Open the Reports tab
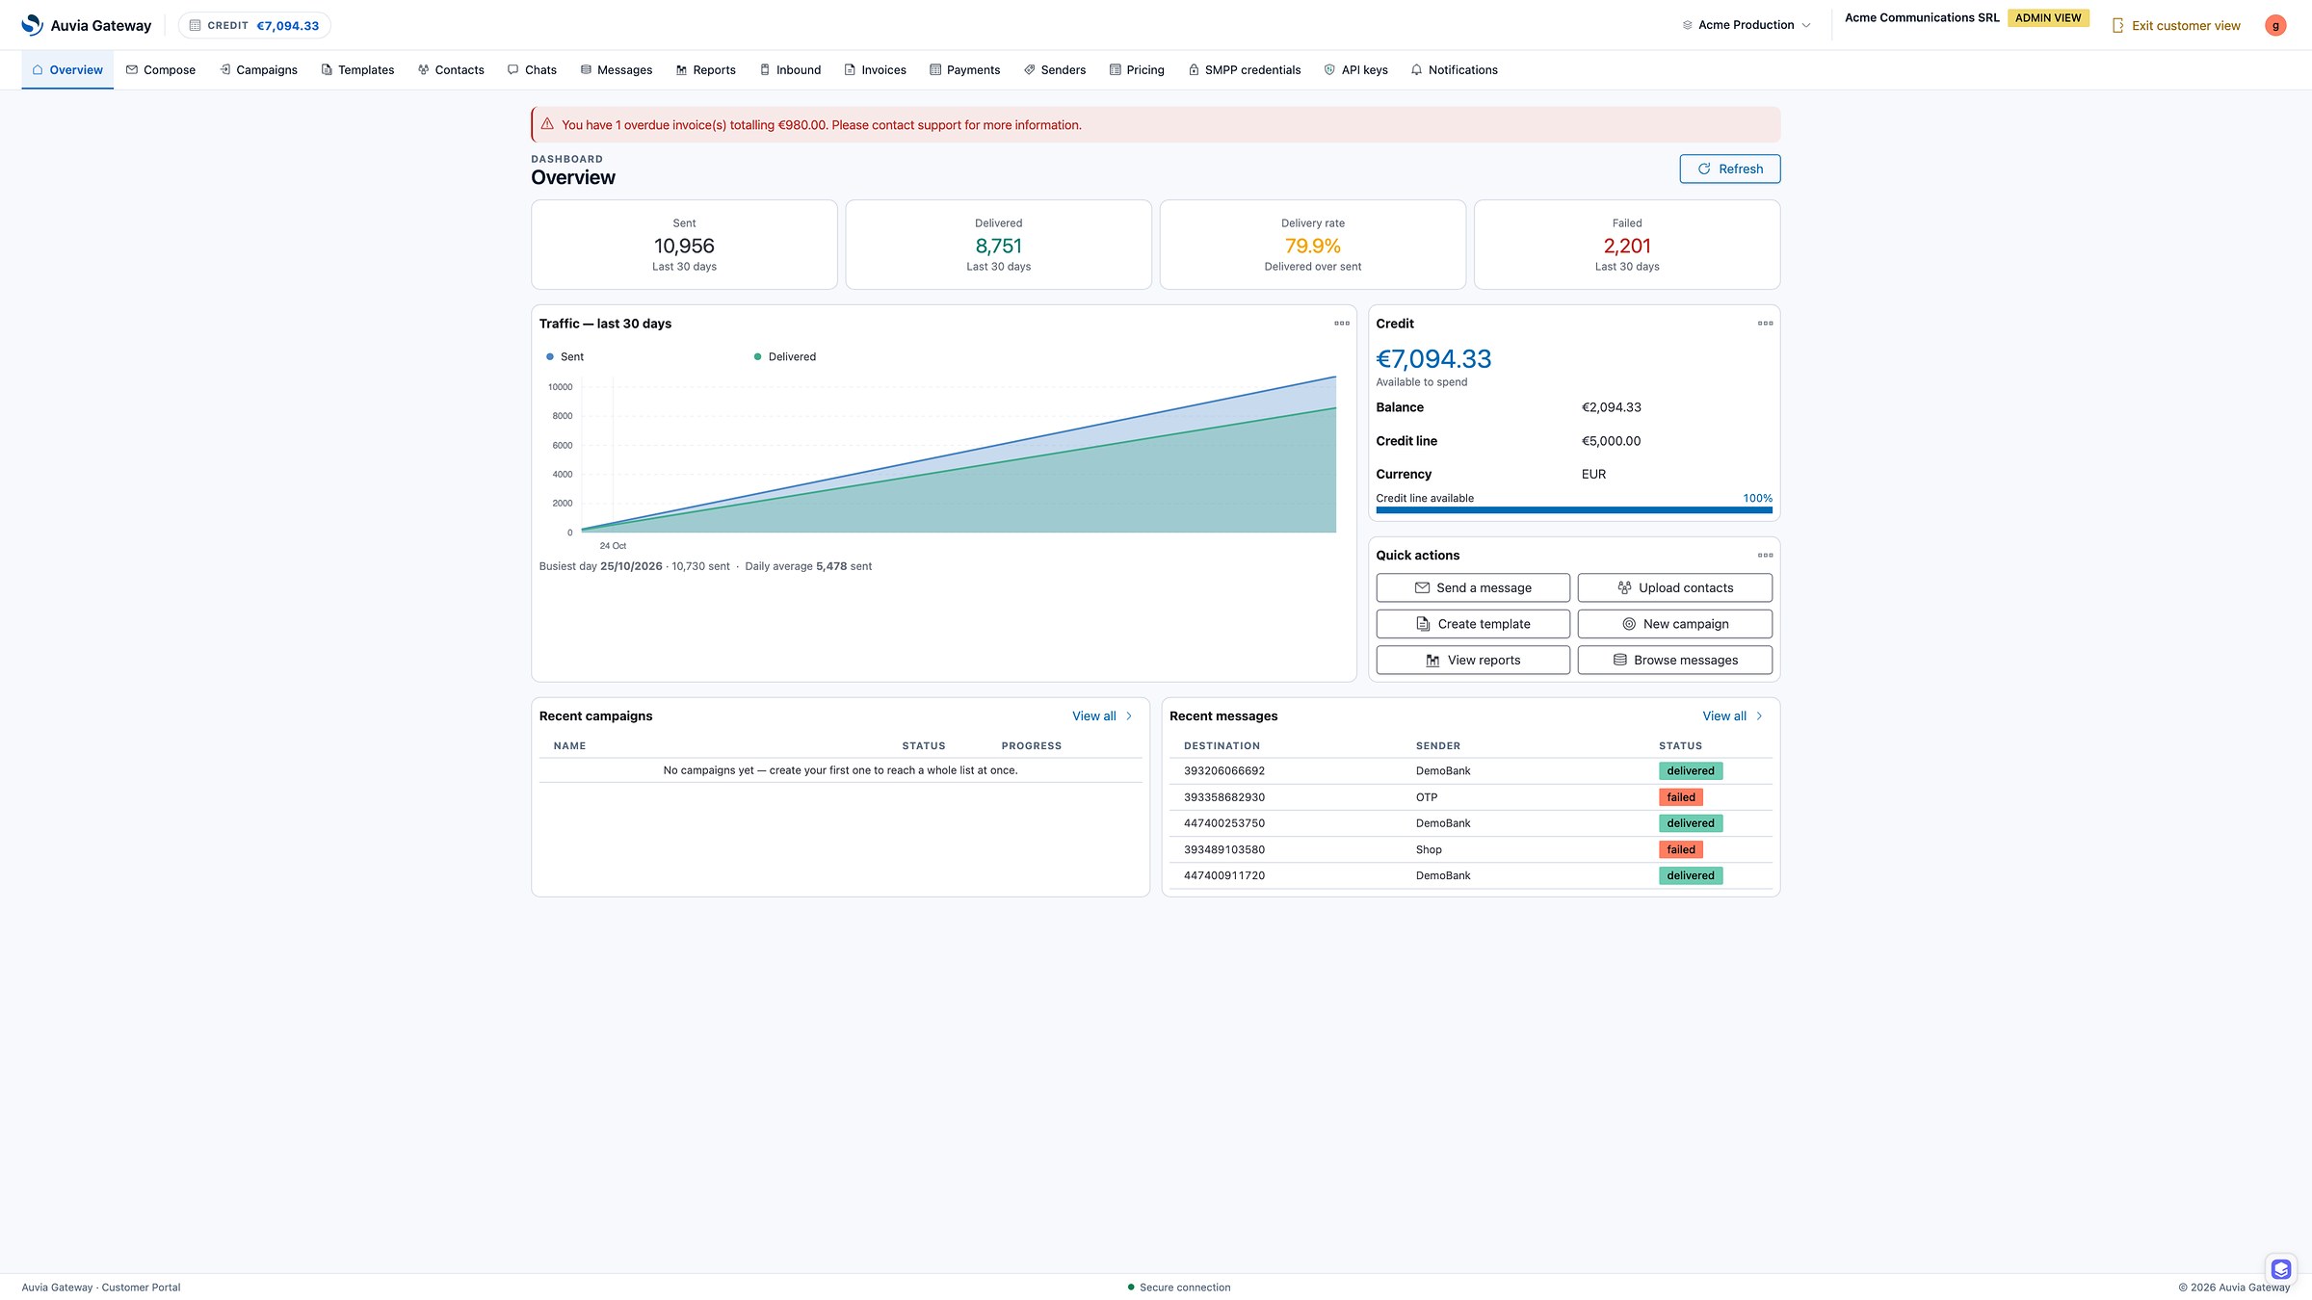Screen dimensions: 2312x1300 [706, 69]
